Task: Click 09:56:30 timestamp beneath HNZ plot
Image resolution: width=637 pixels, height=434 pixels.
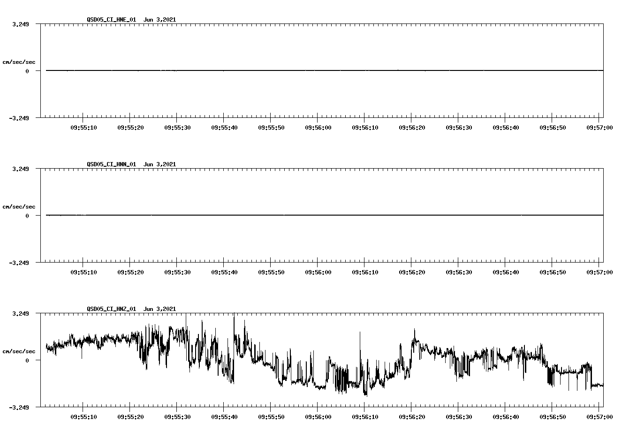Action: [459, 417]
